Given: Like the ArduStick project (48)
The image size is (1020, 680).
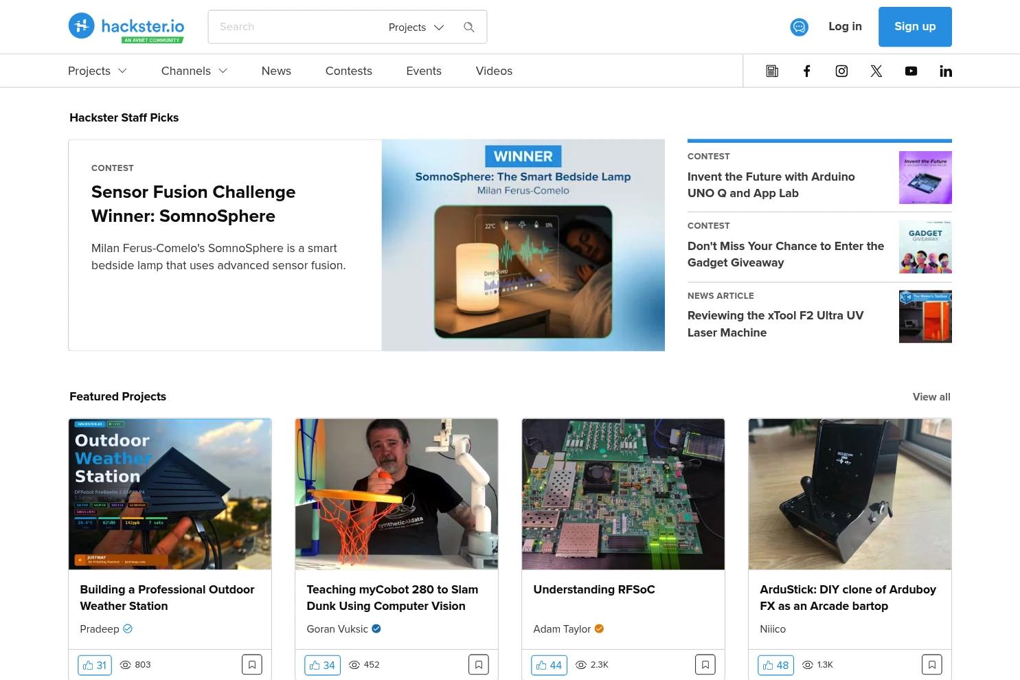Looking at the screenshot, I should coord(775,665).
